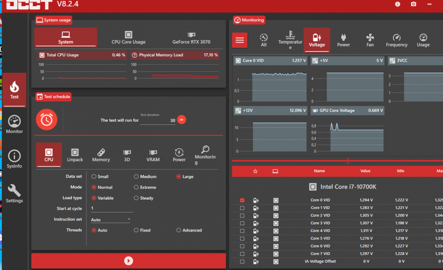Select the Memory test type

[101, 155]
